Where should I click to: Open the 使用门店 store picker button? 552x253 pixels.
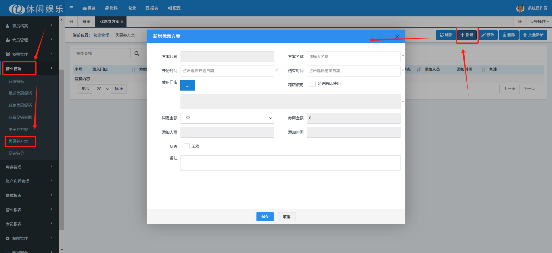tap(187, 85)
